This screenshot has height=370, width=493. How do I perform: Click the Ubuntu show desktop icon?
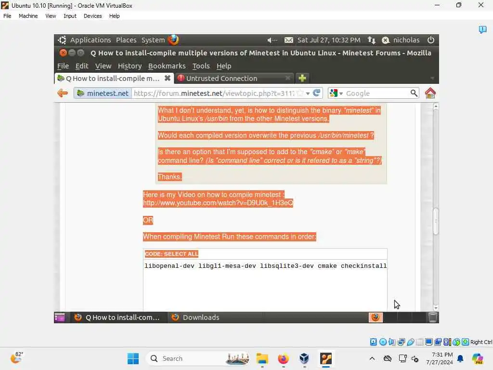59,317
